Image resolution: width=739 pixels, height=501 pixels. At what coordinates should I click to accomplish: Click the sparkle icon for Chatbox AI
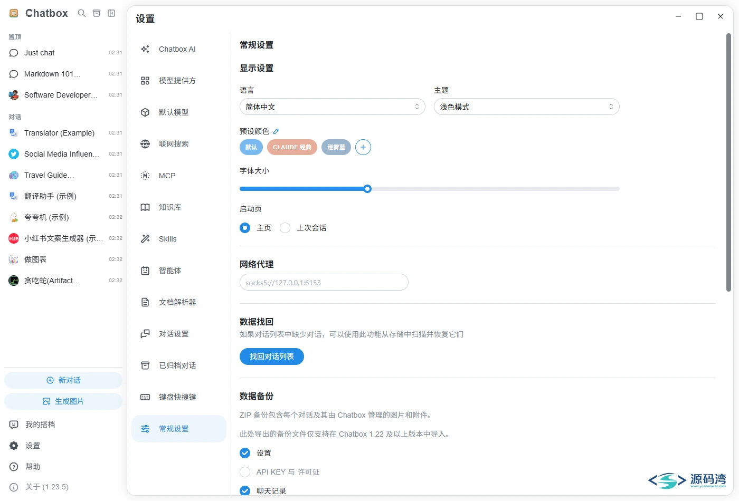[x=145, y=49]
